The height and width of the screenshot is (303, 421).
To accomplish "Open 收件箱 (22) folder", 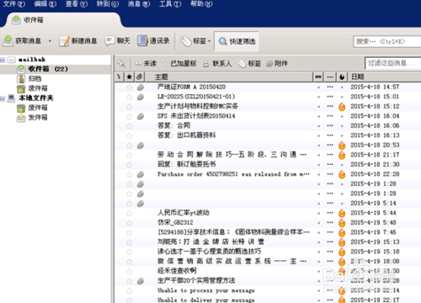I will [x=48, y=69].
